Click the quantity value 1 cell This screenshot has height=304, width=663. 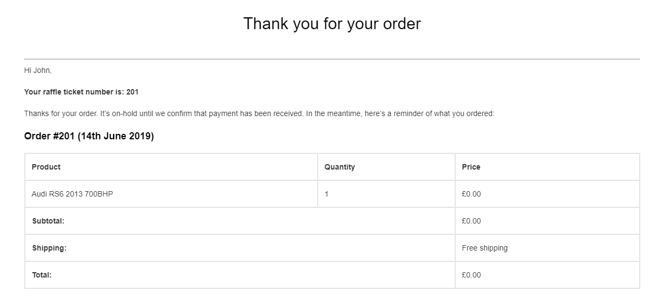coord(326,194)
